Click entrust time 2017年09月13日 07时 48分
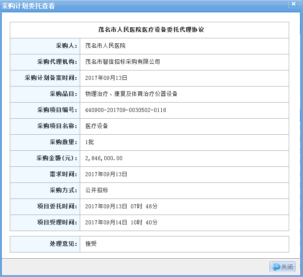303x277 pixels. pos(121,207)
